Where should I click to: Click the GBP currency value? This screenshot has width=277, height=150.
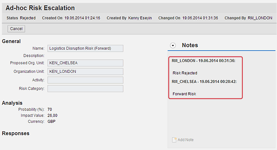point(51,121)
